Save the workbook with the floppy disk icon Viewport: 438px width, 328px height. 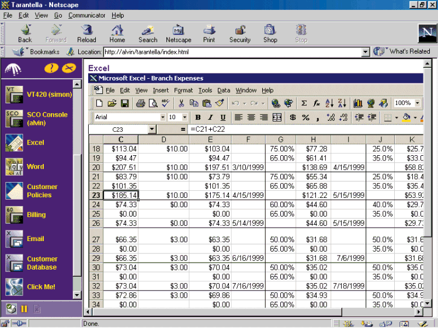click(124, 103)
